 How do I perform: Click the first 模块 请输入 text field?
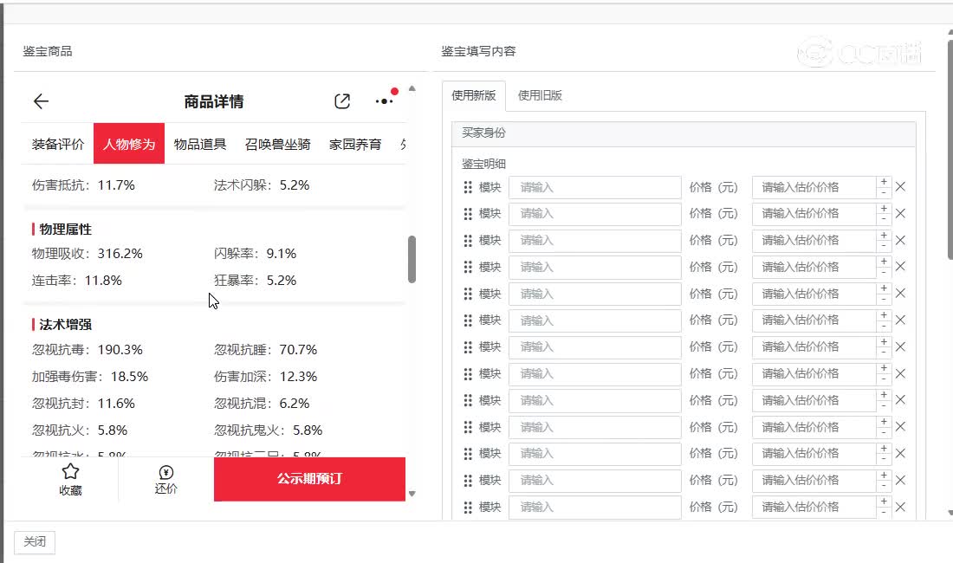[594, 187]
